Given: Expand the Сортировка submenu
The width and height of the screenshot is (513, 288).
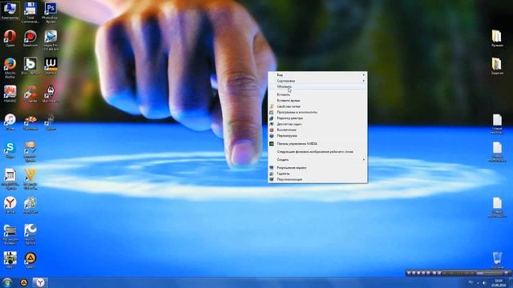Looking at the screenshot, I should [317, 81].
